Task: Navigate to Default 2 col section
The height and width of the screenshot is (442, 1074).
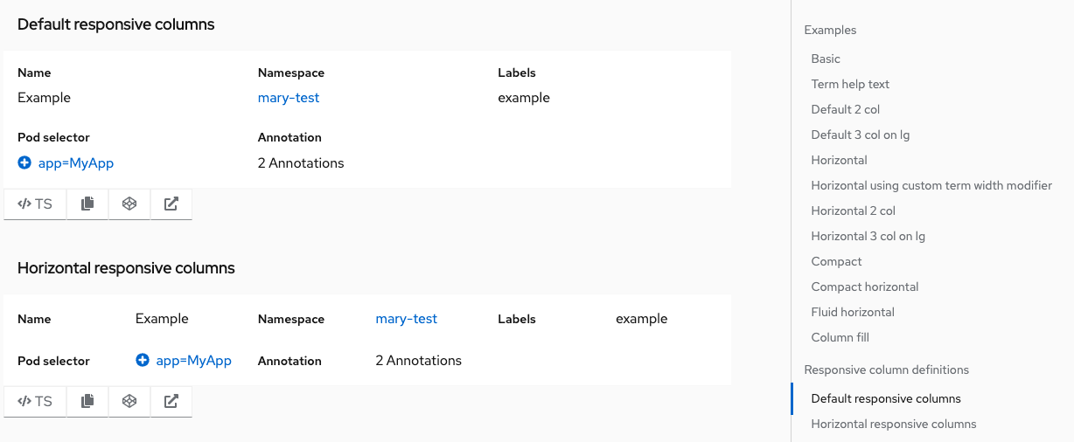Action: coord(845,109)
